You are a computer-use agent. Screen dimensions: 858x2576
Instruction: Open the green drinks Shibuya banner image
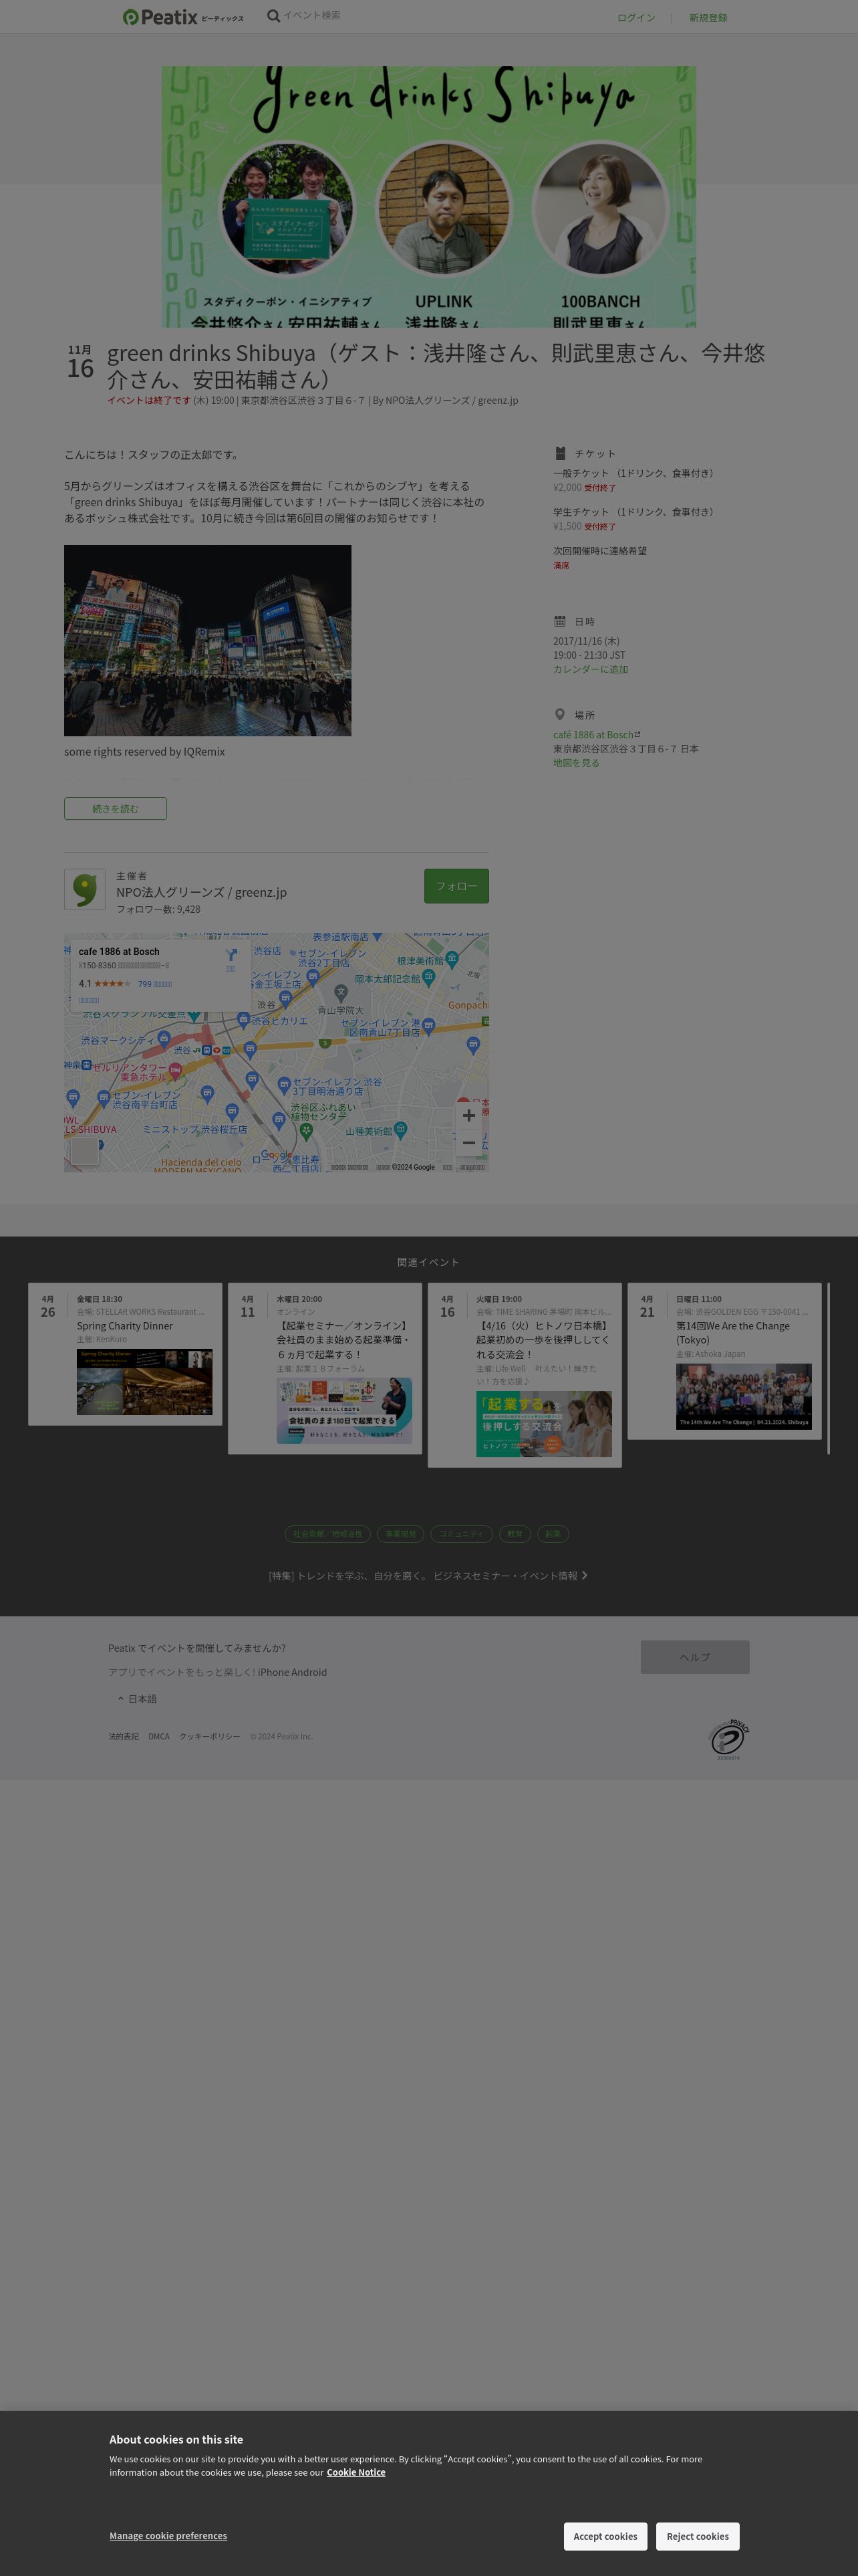coord(428,197)
